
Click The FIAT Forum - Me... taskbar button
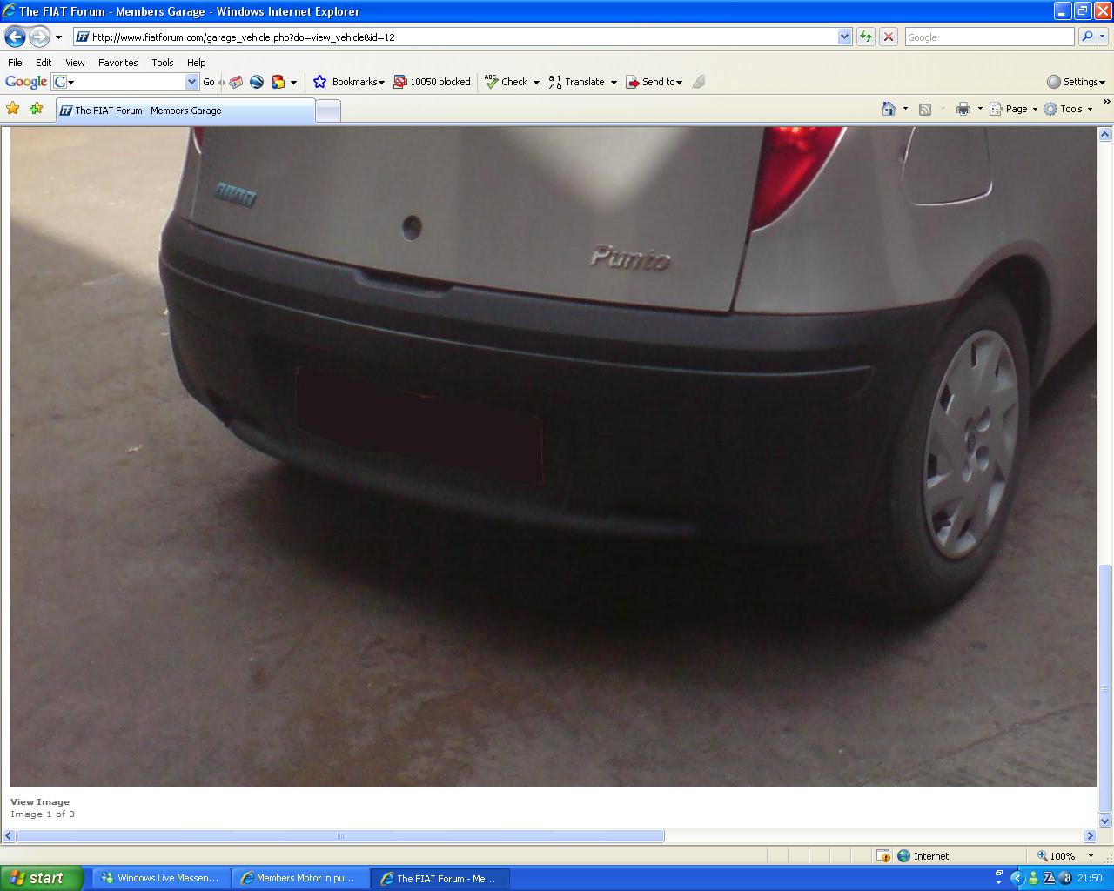441,878
